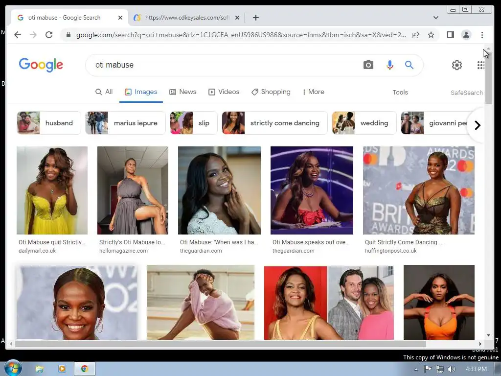View site security lock information
The image size is (501, 376).
pos(68,35)
